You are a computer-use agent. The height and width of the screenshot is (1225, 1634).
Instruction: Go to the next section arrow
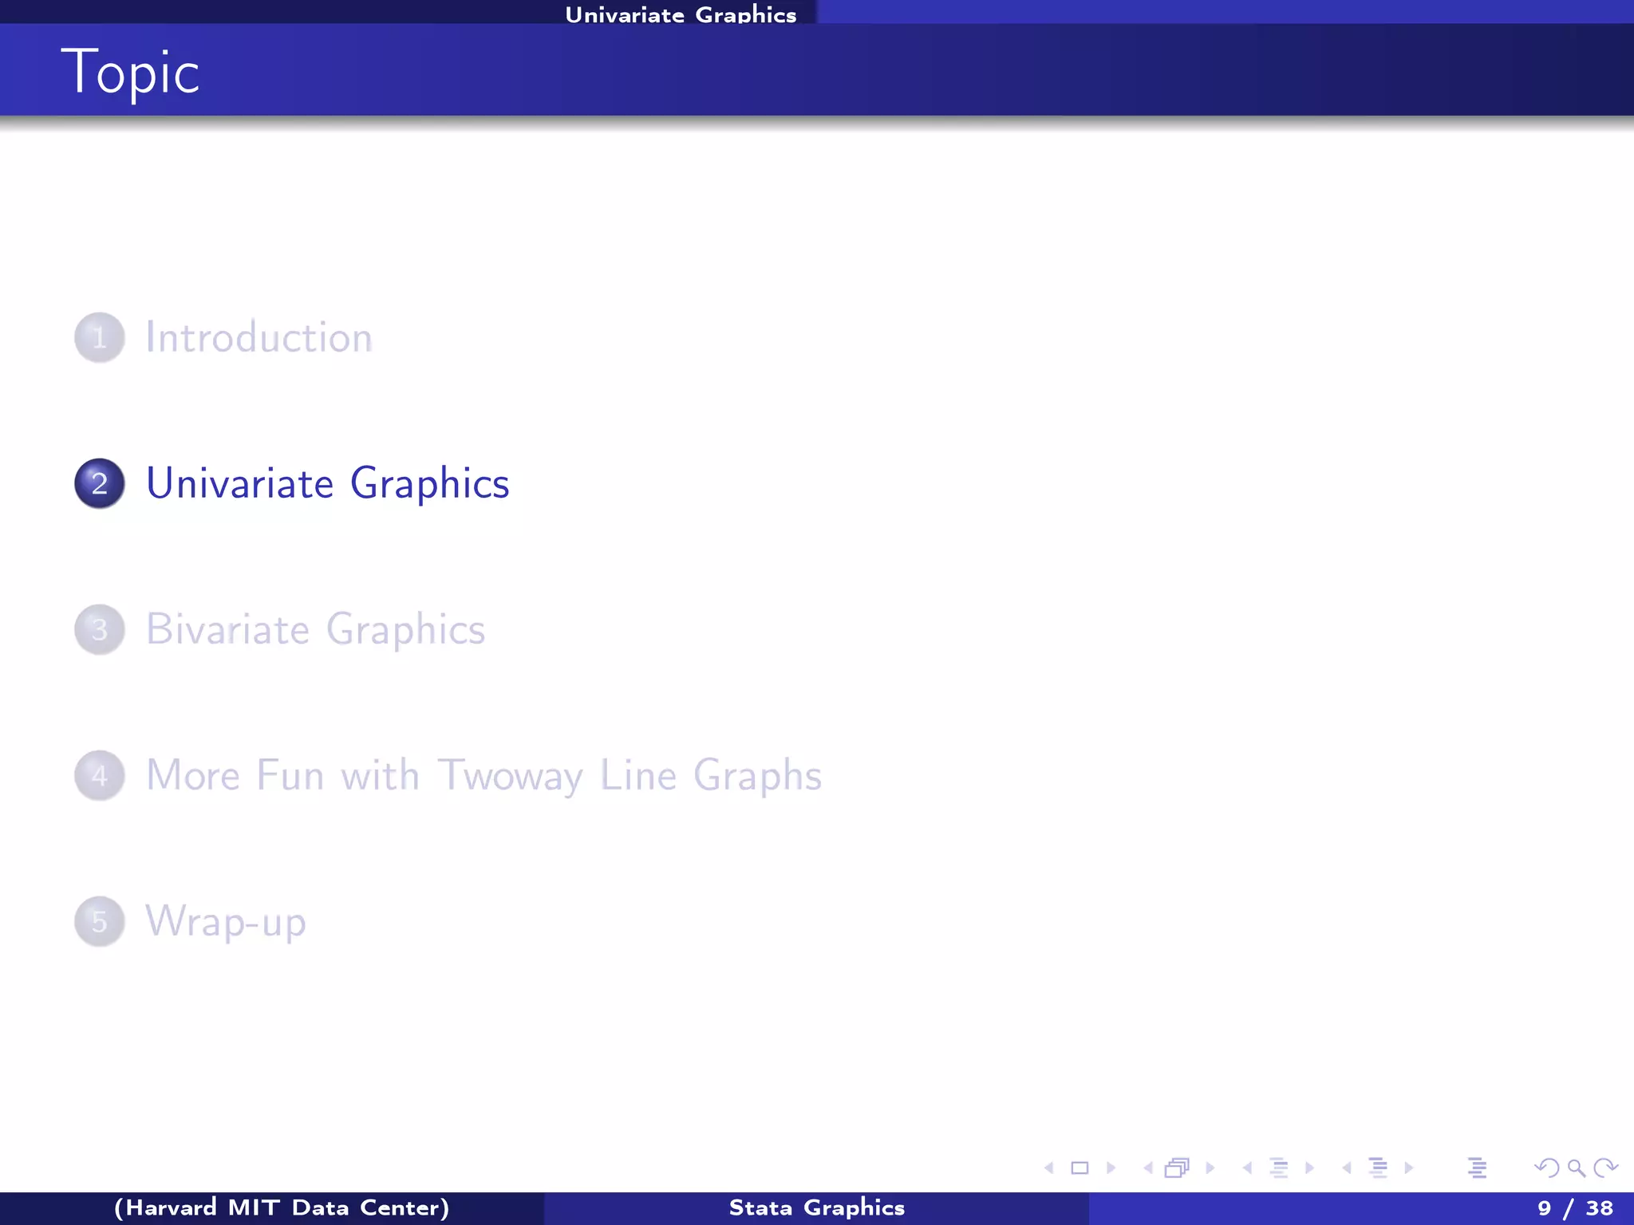pos(1409,1168)
